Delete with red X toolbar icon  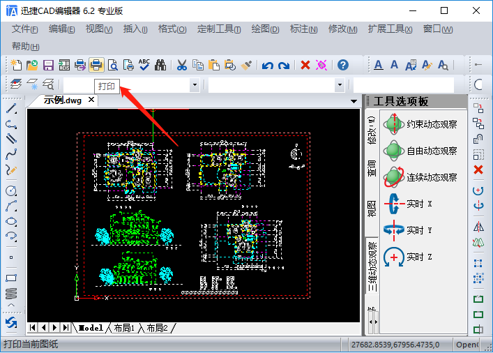pyautogui.click(x=305, y=65)
